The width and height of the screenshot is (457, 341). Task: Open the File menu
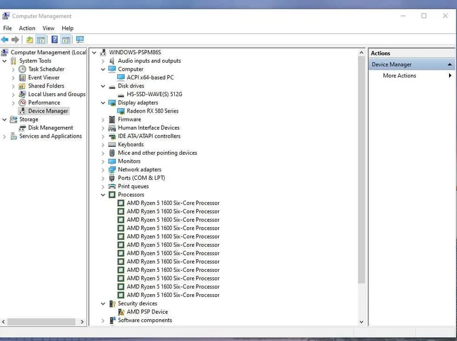click(x=7, y=28)
